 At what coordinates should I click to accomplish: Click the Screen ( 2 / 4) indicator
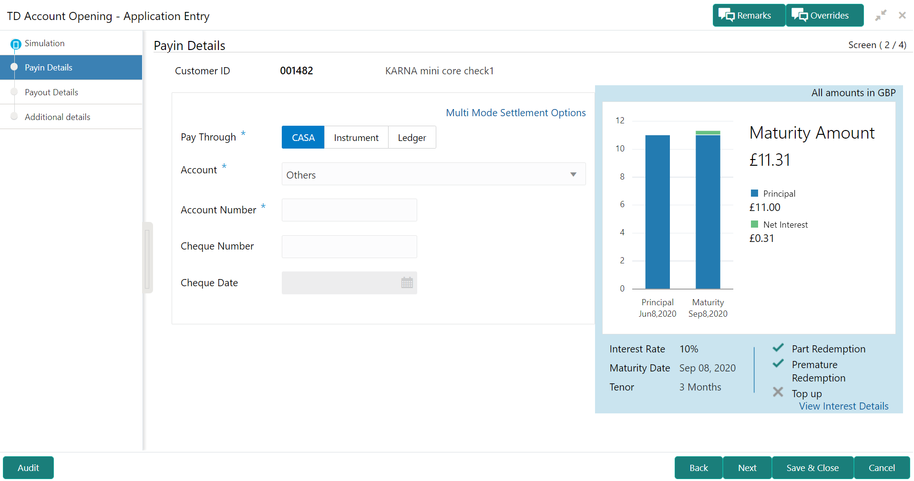tap(877, 45)
